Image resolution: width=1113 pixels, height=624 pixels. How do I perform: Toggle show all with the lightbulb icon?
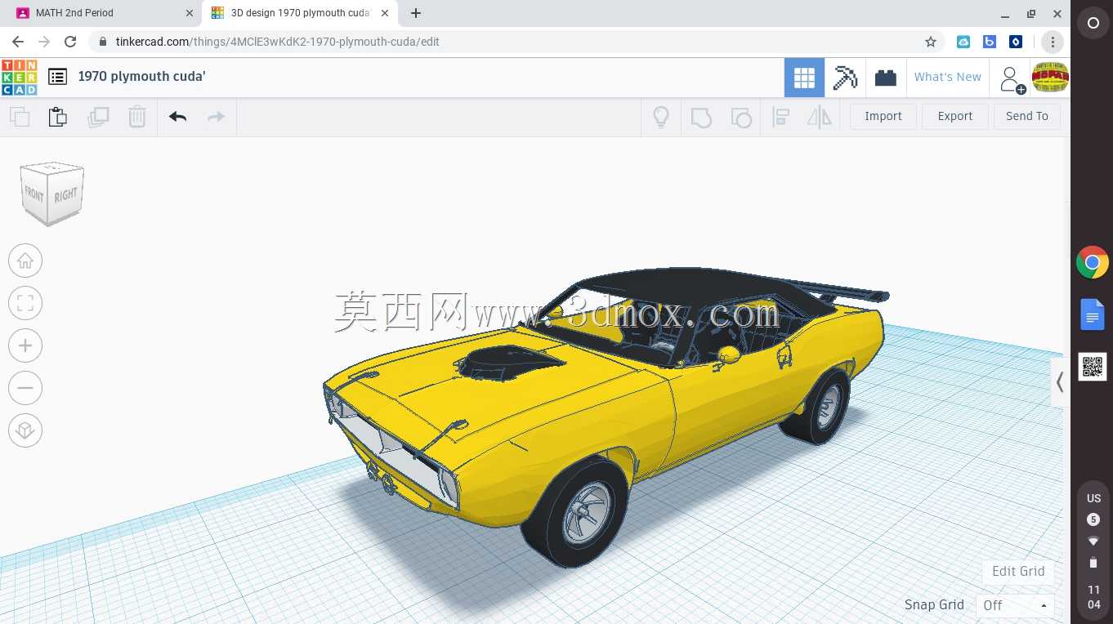[661, 117]
